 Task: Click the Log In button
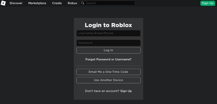(108, 50)
